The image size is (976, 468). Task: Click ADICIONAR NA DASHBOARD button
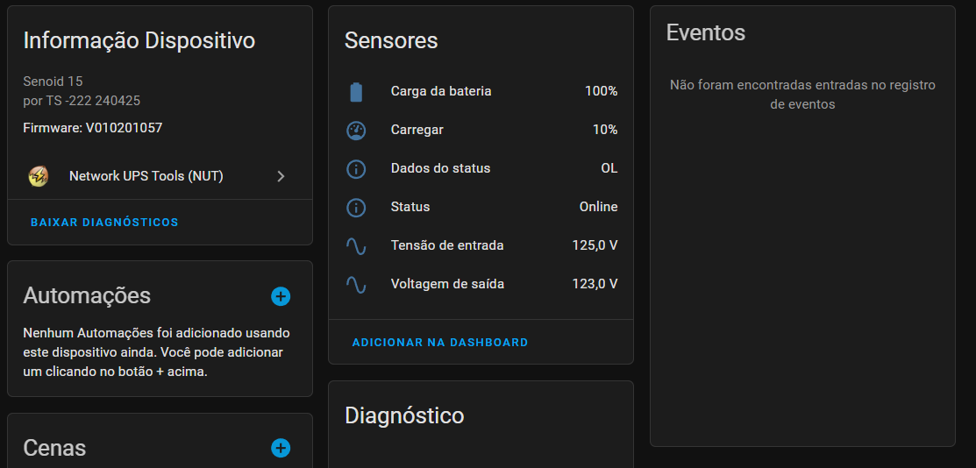coord(440,343)
